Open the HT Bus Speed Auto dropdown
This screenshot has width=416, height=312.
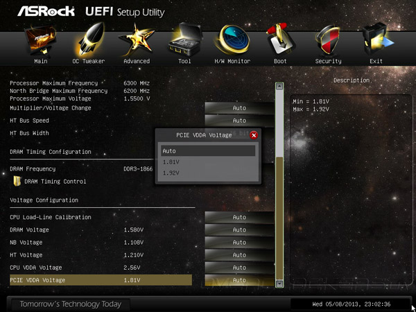click(239, 121)
